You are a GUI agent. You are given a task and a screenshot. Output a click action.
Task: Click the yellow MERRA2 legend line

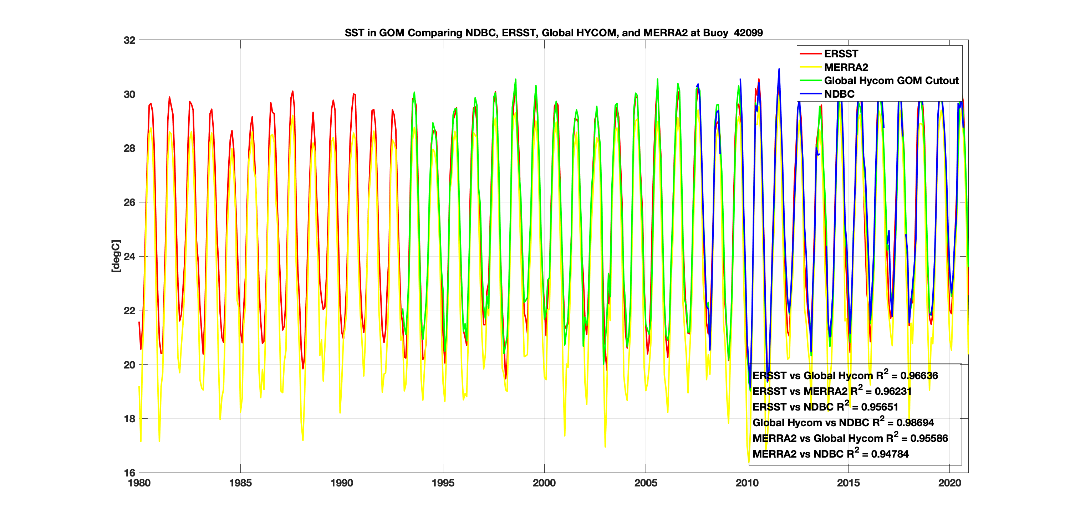810,67
